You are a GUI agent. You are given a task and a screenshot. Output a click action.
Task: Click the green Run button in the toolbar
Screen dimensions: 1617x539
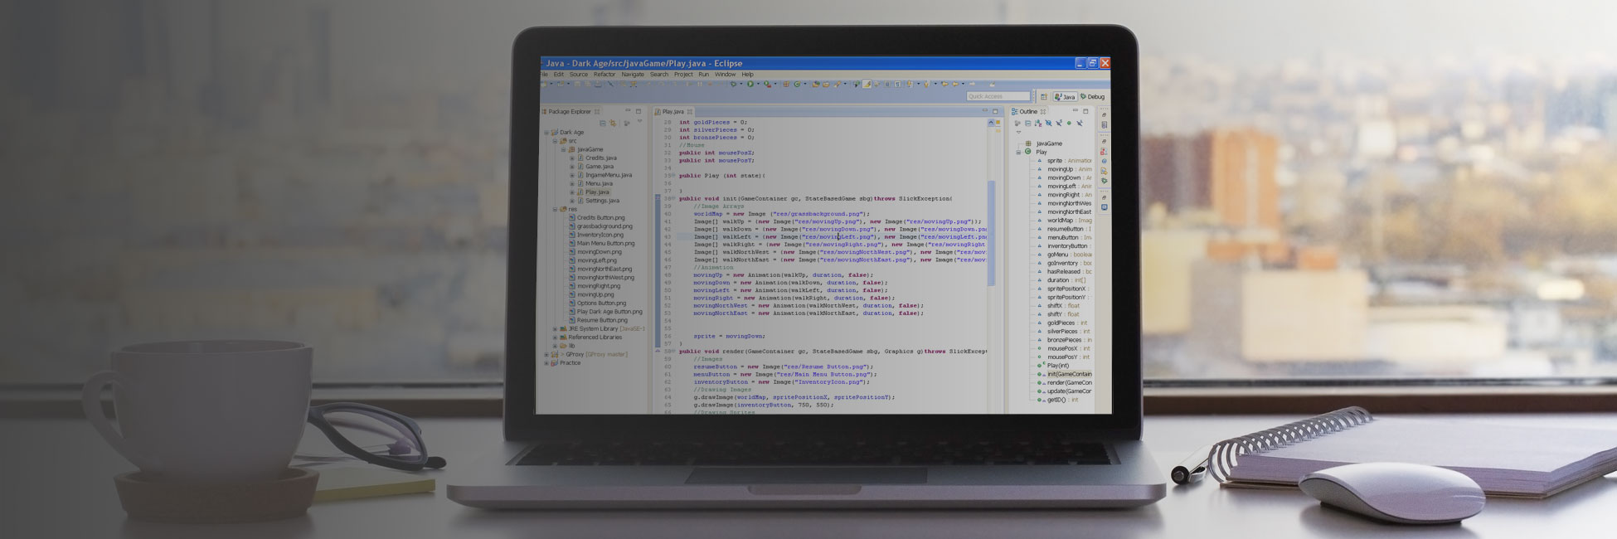pos(750,84)
